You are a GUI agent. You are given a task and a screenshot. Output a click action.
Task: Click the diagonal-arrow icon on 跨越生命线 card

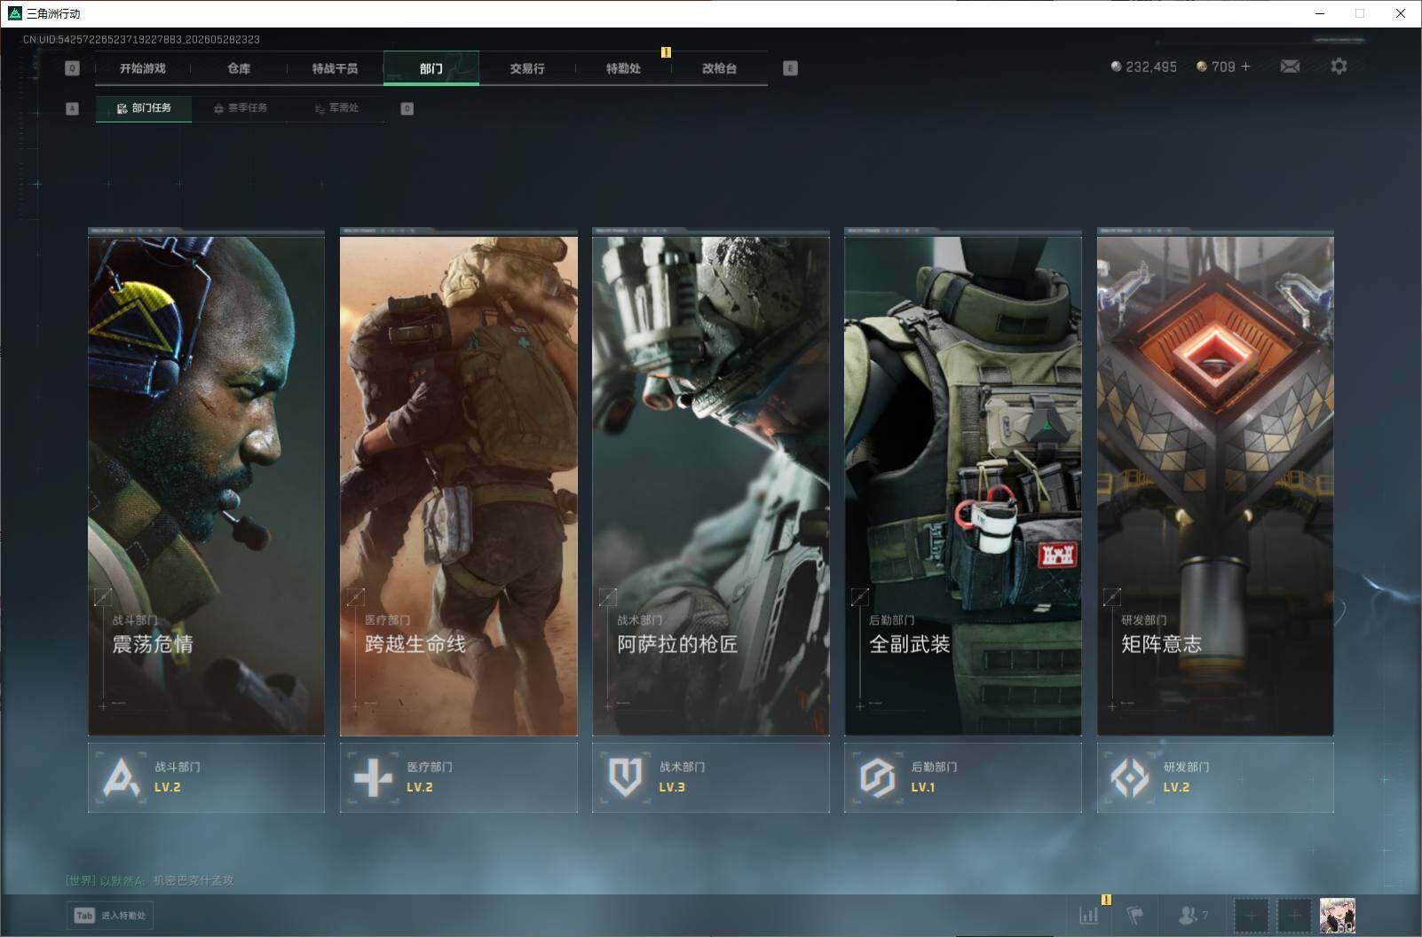click(x=355, y=597)
